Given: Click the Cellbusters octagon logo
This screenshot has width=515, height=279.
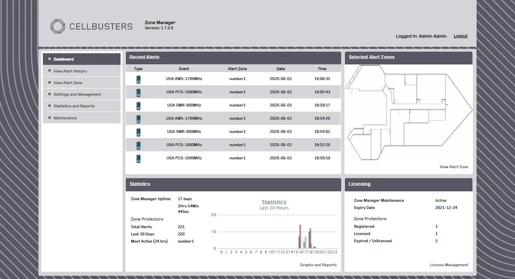Looking at the screenshot, I should (x=58, y=26).
